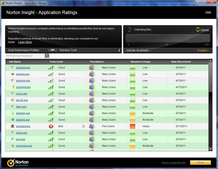Click the Moderate usage meter for msnmsgr.exe

(x=133, y=146)
